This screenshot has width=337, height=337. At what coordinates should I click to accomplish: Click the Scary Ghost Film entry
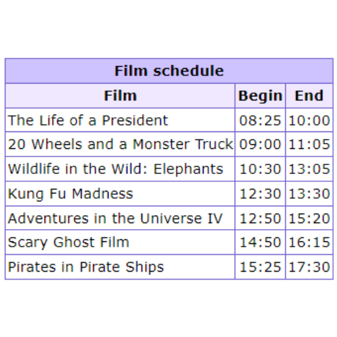[68, 242]
